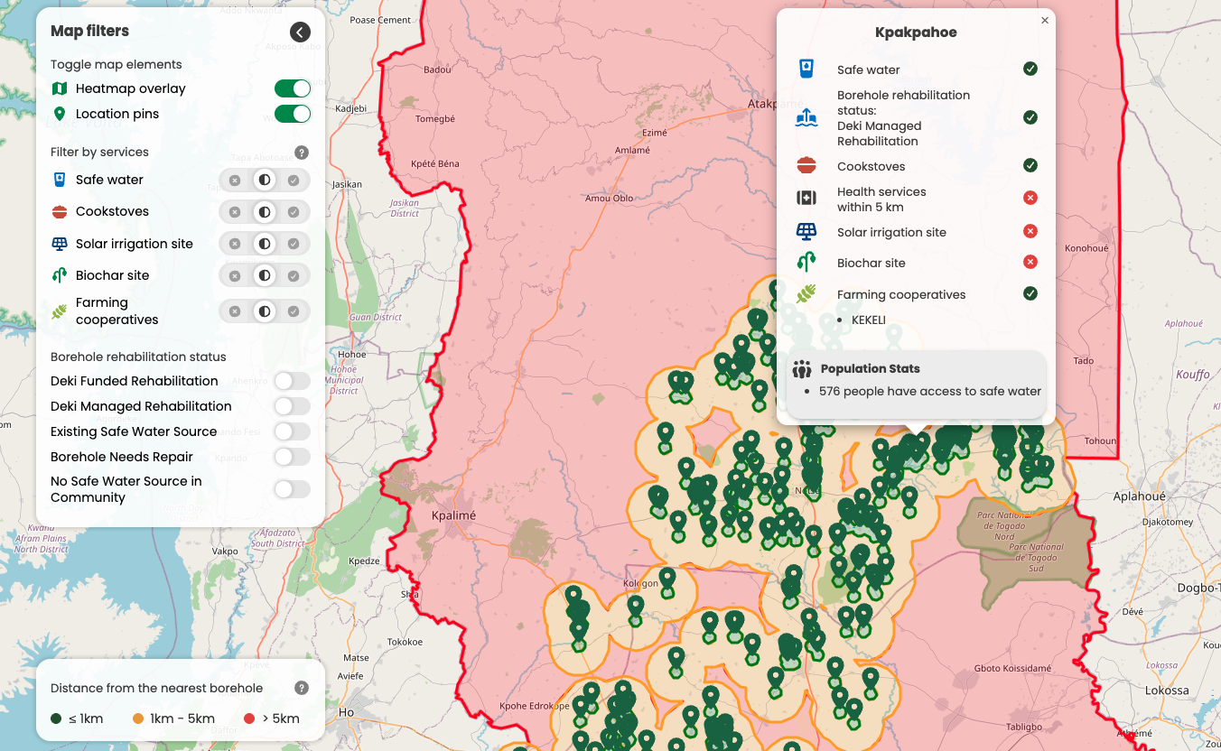Exclude Cookstoves with the x option
Image resolution: width=1221 pixels, height=751 pixels.
pyautogui.click(x=235, y=212)
